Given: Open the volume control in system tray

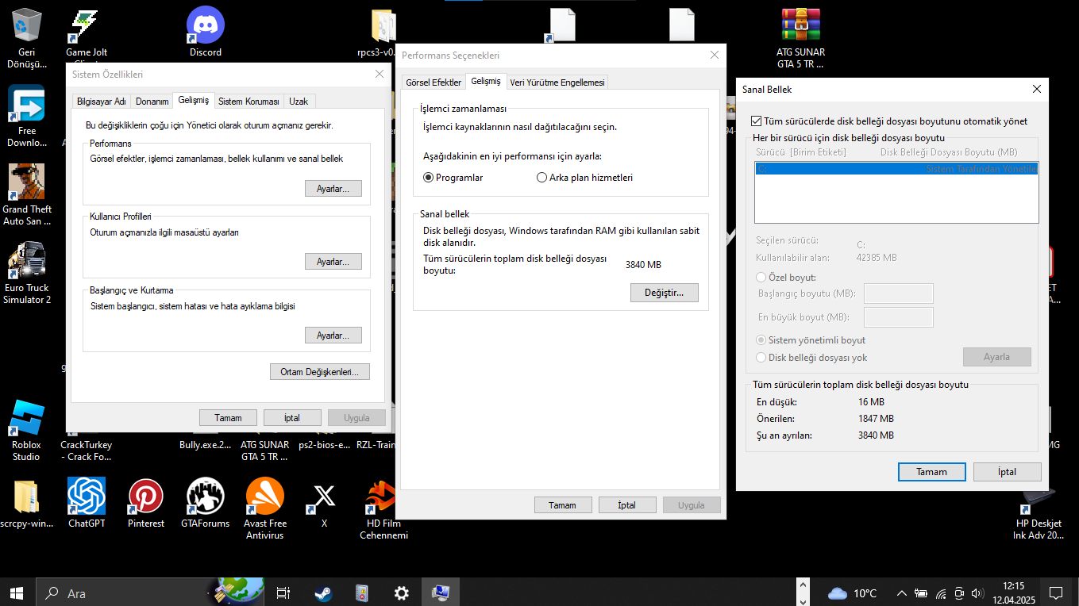Looking at the screenshot, I should [978, 593].
